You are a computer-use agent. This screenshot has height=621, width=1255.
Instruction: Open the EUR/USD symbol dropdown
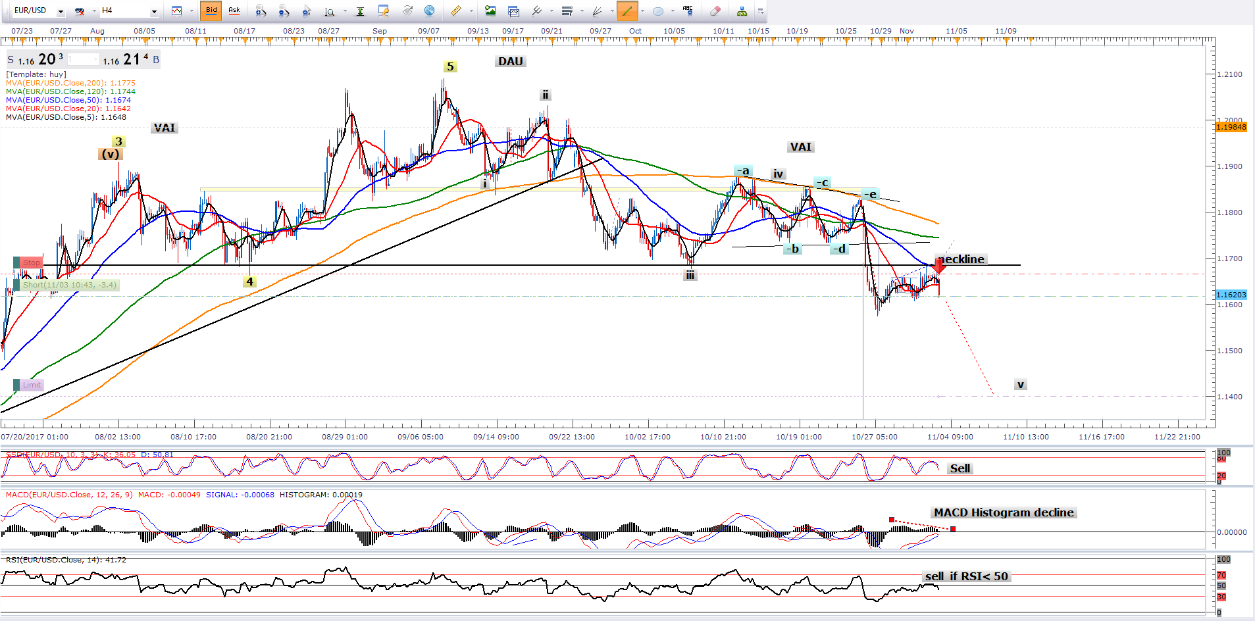point(61,11)
